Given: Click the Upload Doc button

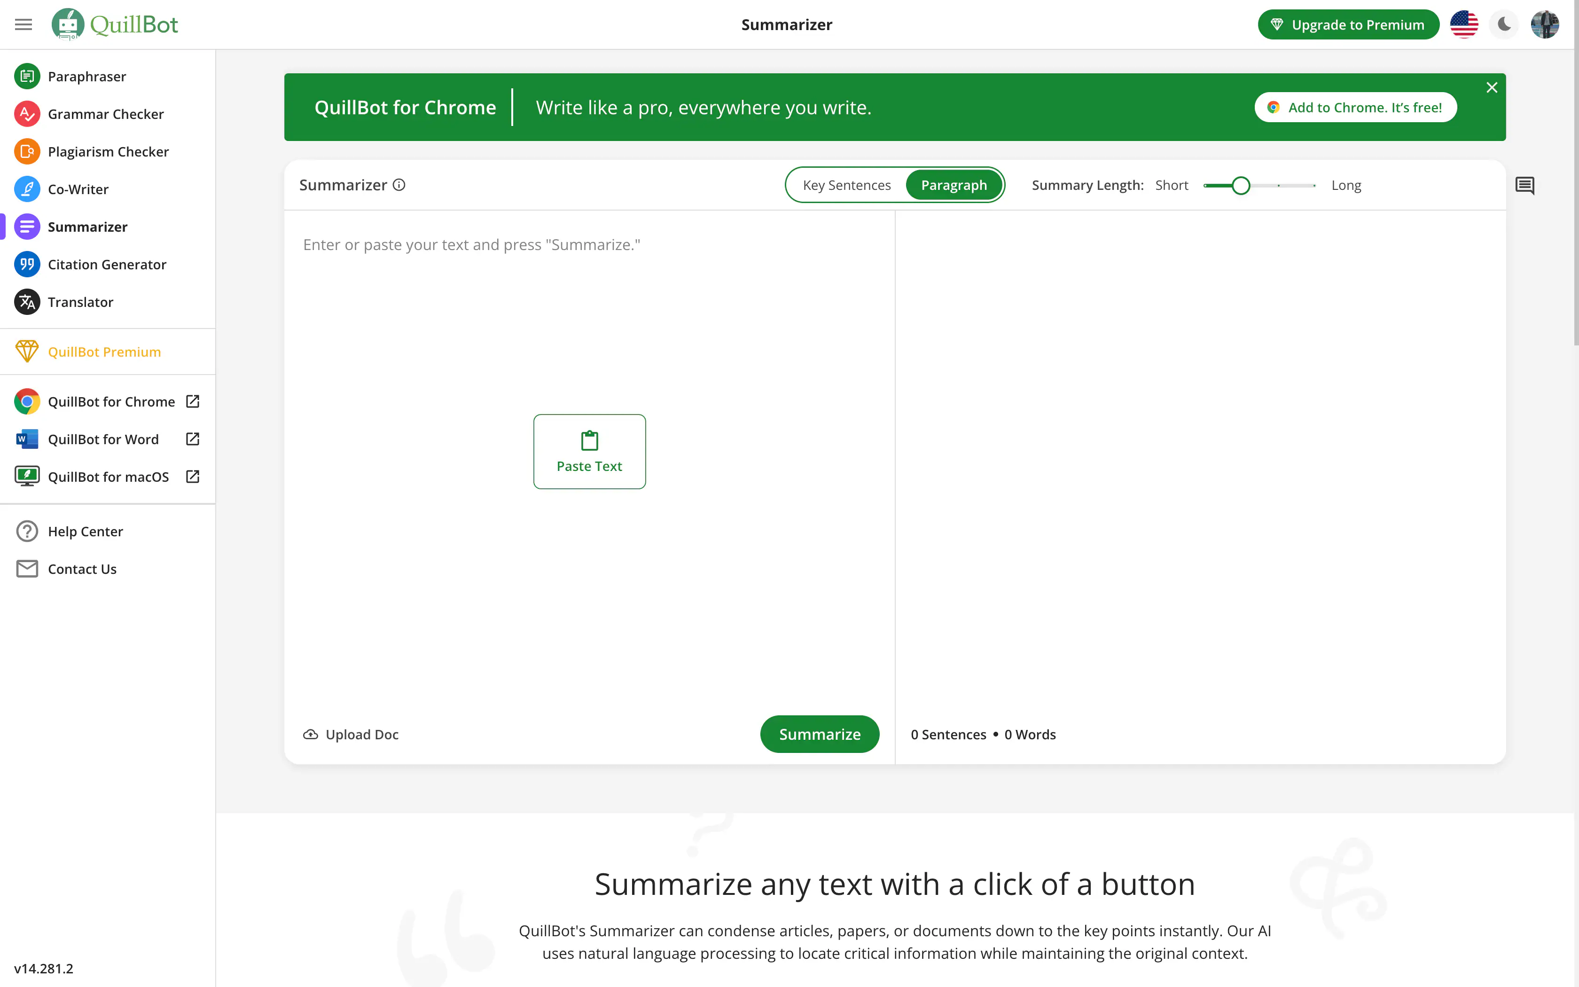Looking at the screenshot, I should [350, 733].
